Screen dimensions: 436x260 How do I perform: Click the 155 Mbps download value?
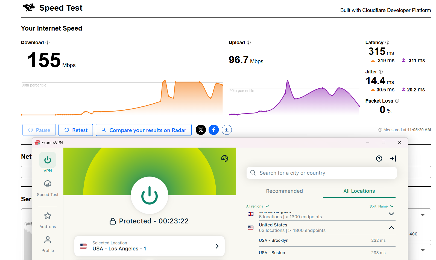pyautogui.click(x=51, y=60)
